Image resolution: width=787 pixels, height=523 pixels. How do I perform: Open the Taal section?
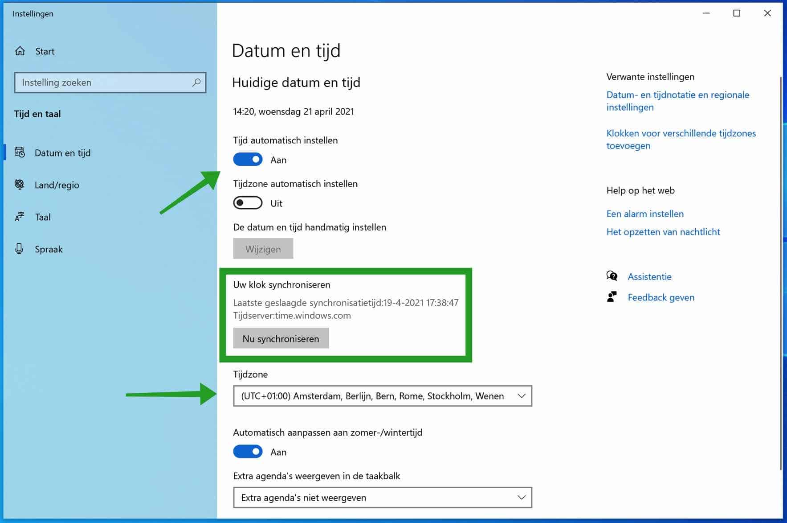110,217
